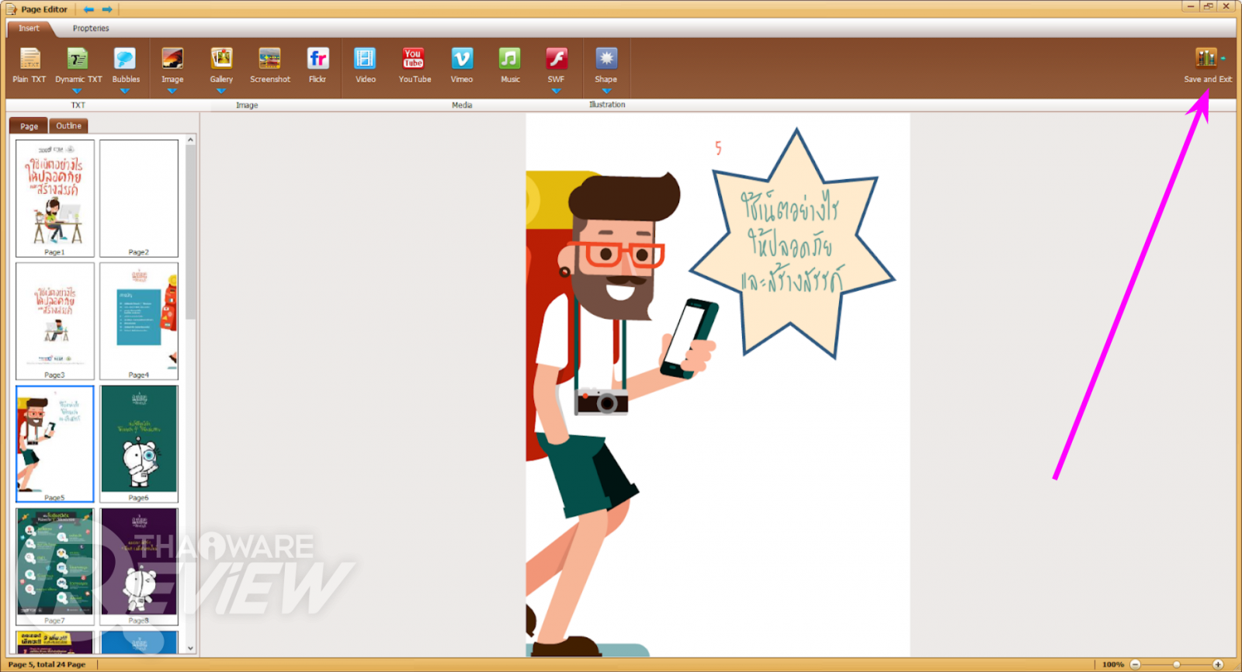The height and width of the screenshot is (672, 1242).
Task: Select the blank Page2 thumbnail
Action: (139, 198)
